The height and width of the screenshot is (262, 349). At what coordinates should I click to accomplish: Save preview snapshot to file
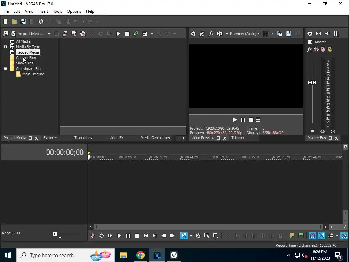pos(288,34)
